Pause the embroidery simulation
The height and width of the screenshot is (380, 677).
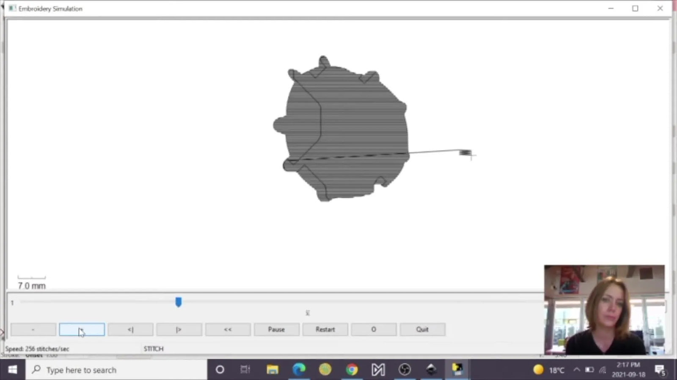(276, 329)
